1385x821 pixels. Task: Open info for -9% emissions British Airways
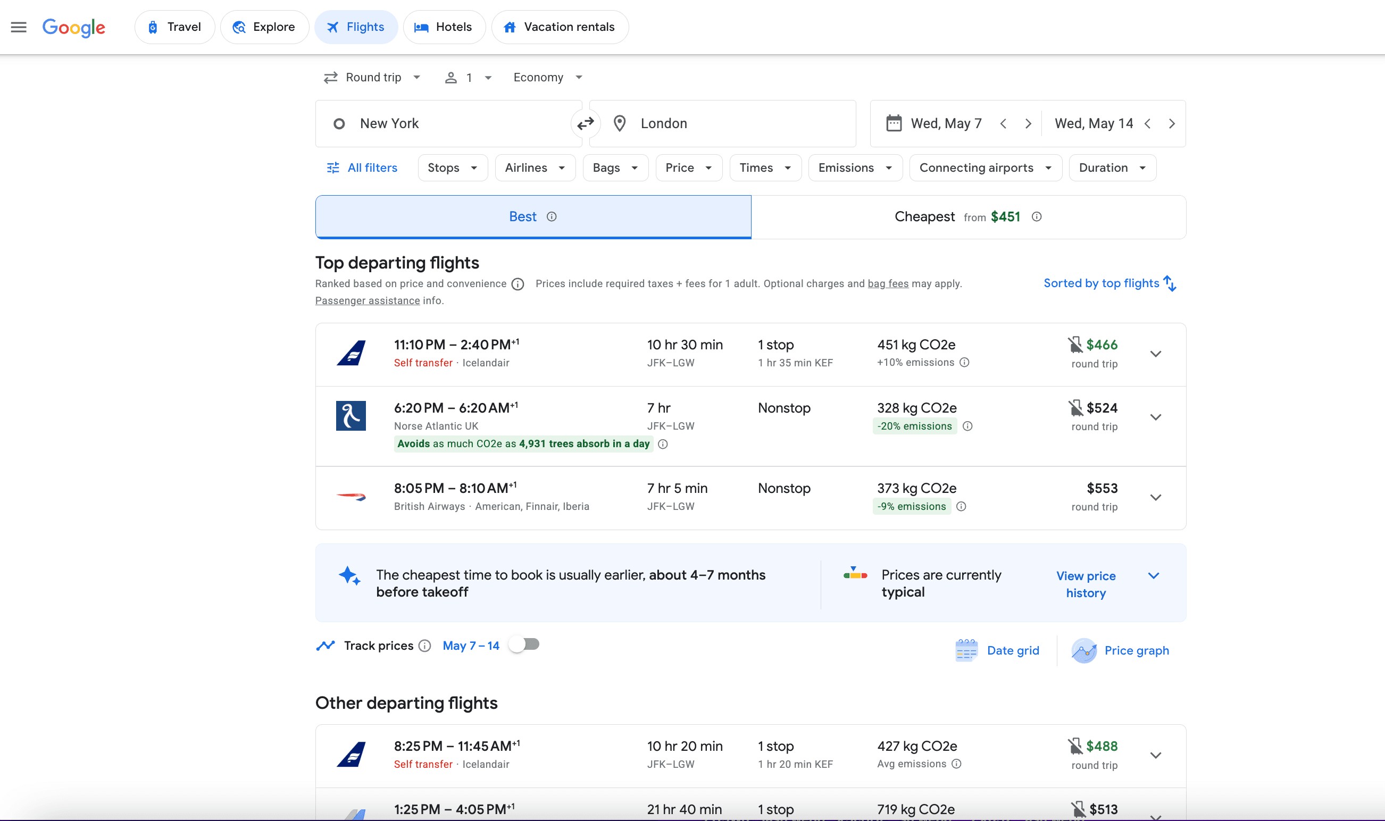tap(961, 506)
